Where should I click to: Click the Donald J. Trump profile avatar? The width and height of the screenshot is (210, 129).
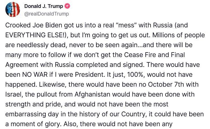(13, 9)
